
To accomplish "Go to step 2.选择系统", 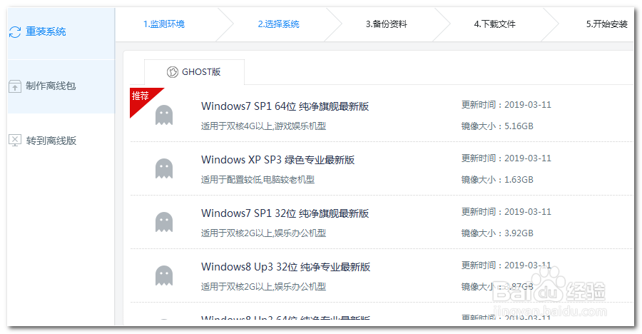I will click(278, 24).
